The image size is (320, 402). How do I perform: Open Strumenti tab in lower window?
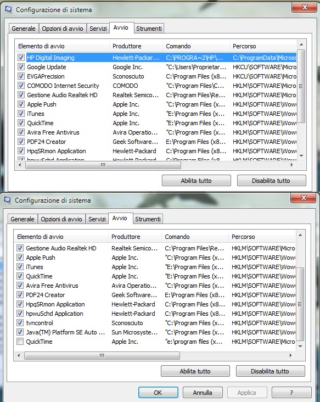point(148,219)
